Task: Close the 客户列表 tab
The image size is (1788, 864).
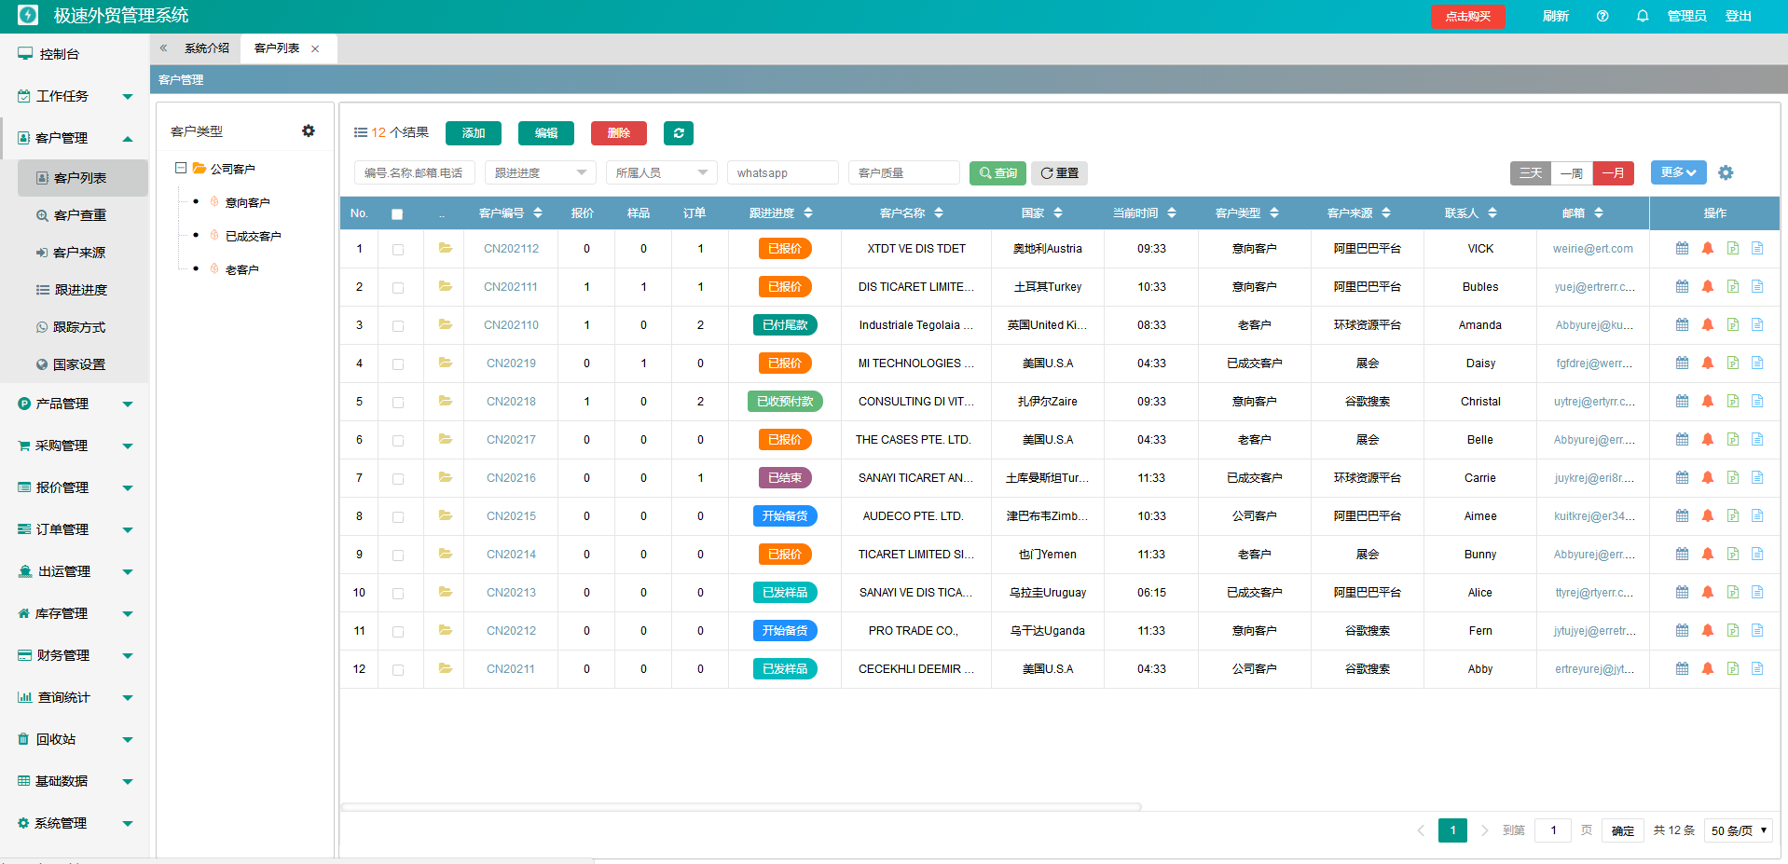Action: (x=315, y=49)
